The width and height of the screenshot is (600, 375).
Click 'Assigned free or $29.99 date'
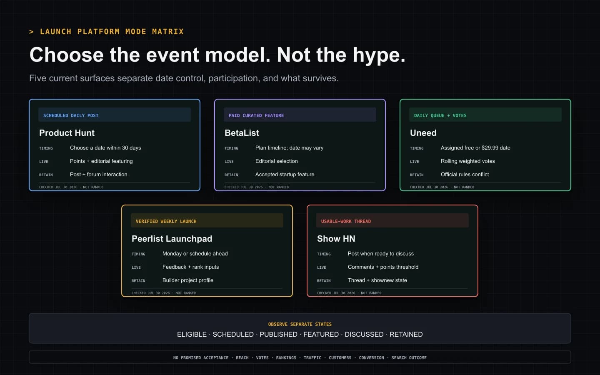[475, 148]
